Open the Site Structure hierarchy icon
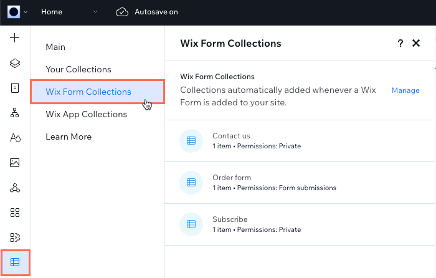This screenshot has height=278, width=436. point(15,113)
